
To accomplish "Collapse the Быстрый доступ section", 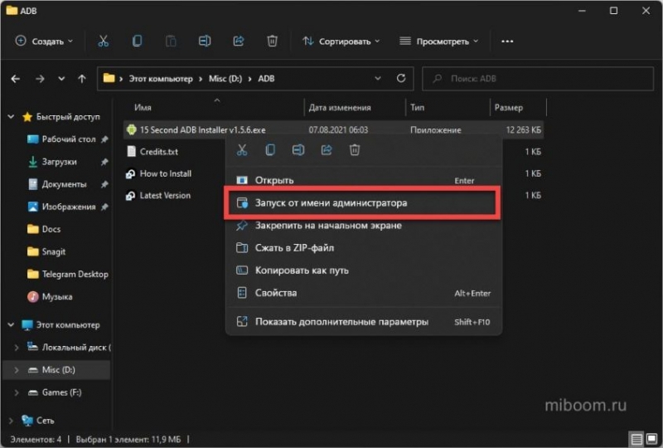I will point(11,116).
